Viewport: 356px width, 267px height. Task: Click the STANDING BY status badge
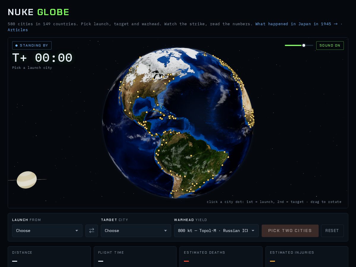pyautogui.click(x=32, y=45)
